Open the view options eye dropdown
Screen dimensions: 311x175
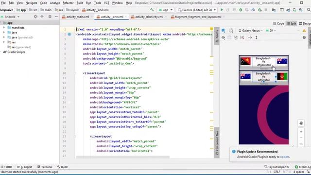click(x=224, y=37)
